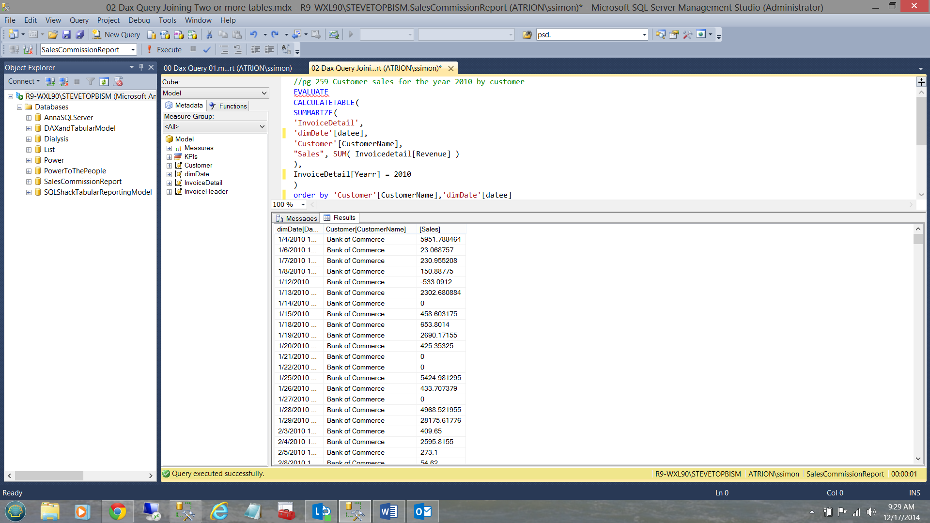Execute the current query
The image size is (930, 523).
[x=164, y=49]
